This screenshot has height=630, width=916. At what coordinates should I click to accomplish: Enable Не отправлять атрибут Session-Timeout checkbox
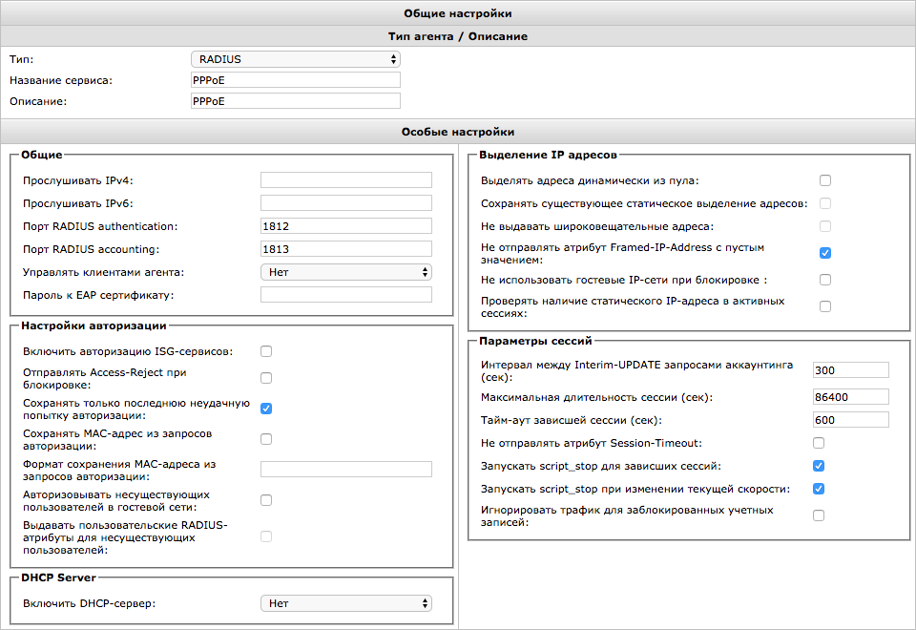819,443
